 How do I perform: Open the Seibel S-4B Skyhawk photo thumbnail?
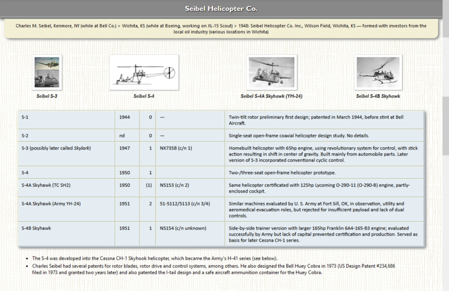378,72
